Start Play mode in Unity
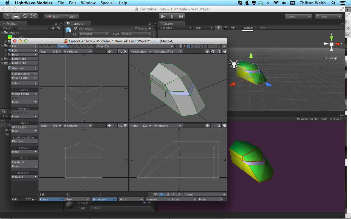Viewport: 351px width, 219px height. click(163, 16)
